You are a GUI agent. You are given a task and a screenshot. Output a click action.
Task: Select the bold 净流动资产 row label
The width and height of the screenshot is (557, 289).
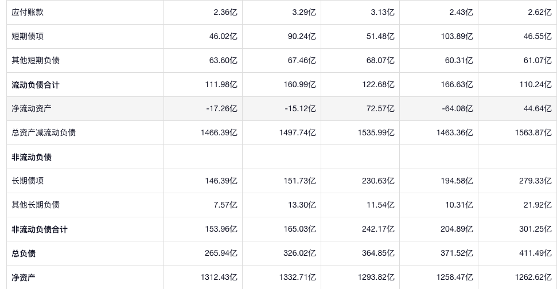point(32,108)
